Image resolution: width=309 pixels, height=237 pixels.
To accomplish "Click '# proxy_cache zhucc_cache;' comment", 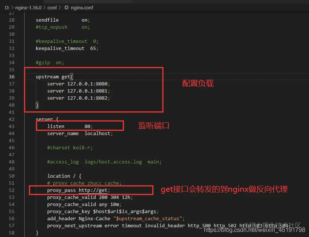I will tap(84, 183).
